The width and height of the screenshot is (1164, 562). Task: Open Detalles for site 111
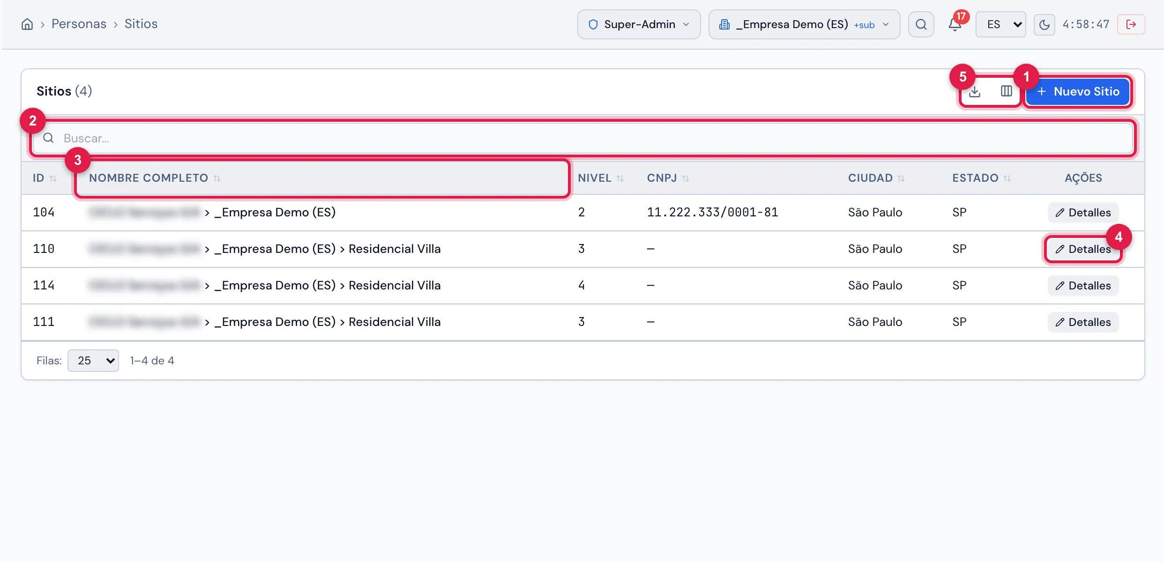[x=1083, y=322]
